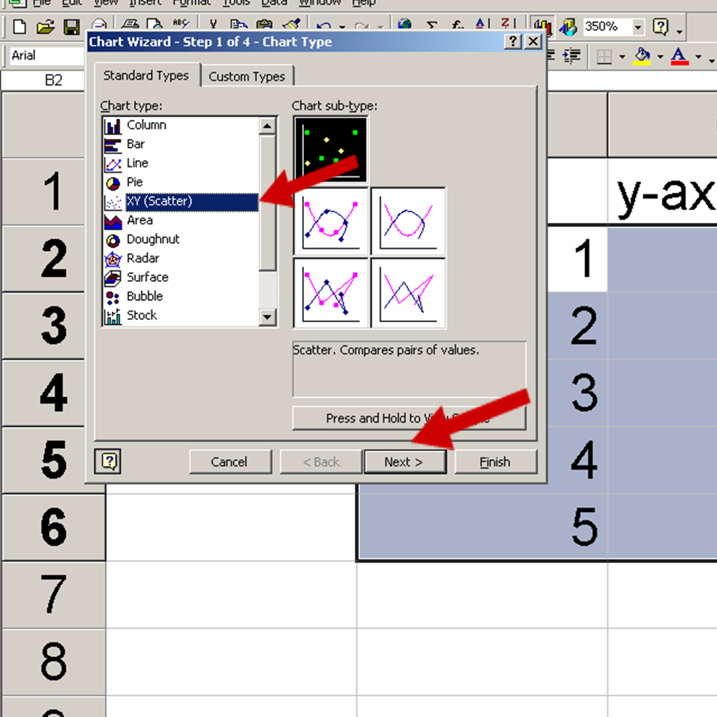This screenshot has height=717, width=717.
Task: Copy selection with the Copy icon
Action: tap(238, 24)
